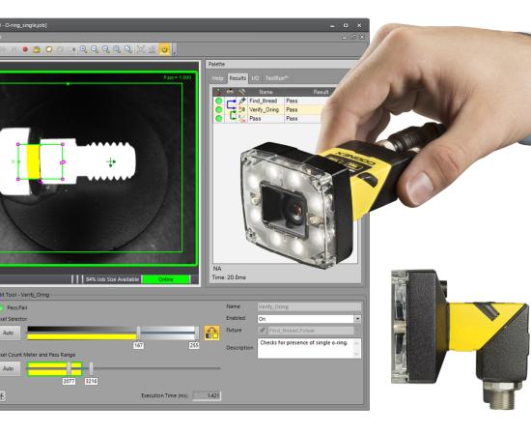Screen dimensions: 531x435
Task: Click pass range slider handle at 3216
Action: [x=91, y=368]
